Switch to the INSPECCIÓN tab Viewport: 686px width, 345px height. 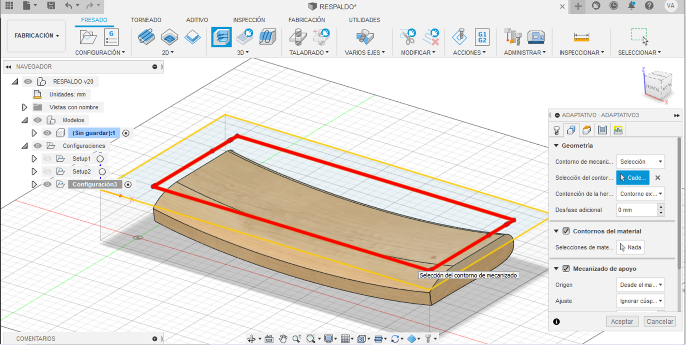point(249,20)
